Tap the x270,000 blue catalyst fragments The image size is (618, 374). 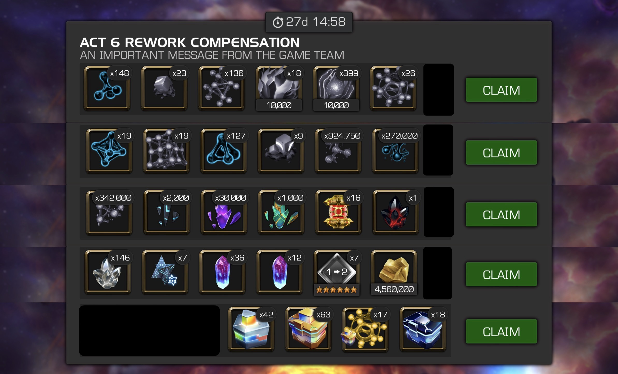pos(395,151)
